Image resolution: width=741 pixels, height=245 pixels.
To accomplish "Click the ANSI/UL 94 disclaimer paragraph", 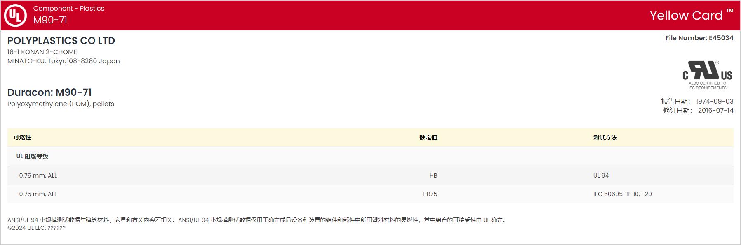I will click(x=257, y=220).
